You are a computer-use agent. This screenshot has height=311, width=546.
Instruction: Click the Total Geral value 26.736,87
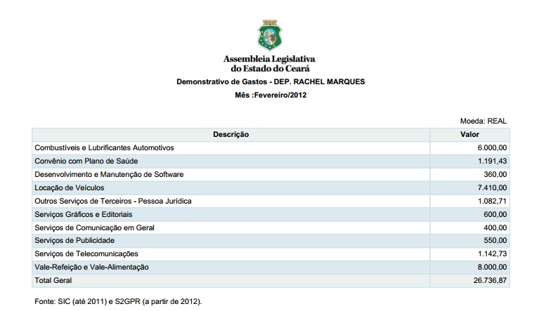point(489,281)
